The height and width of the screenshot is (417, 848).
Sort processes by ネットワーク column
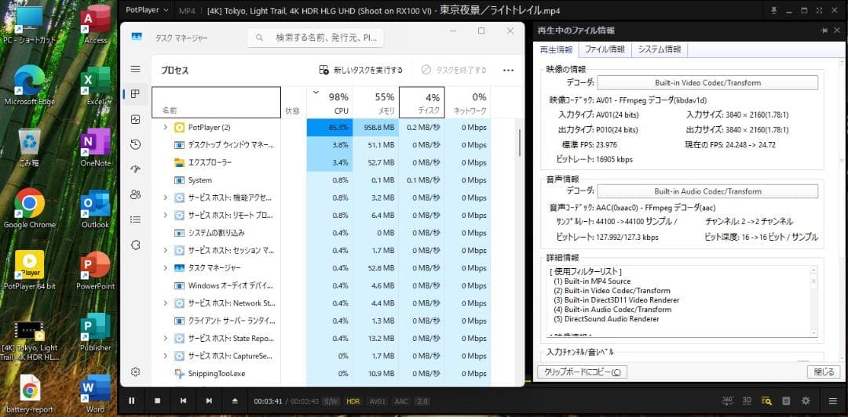468,102
